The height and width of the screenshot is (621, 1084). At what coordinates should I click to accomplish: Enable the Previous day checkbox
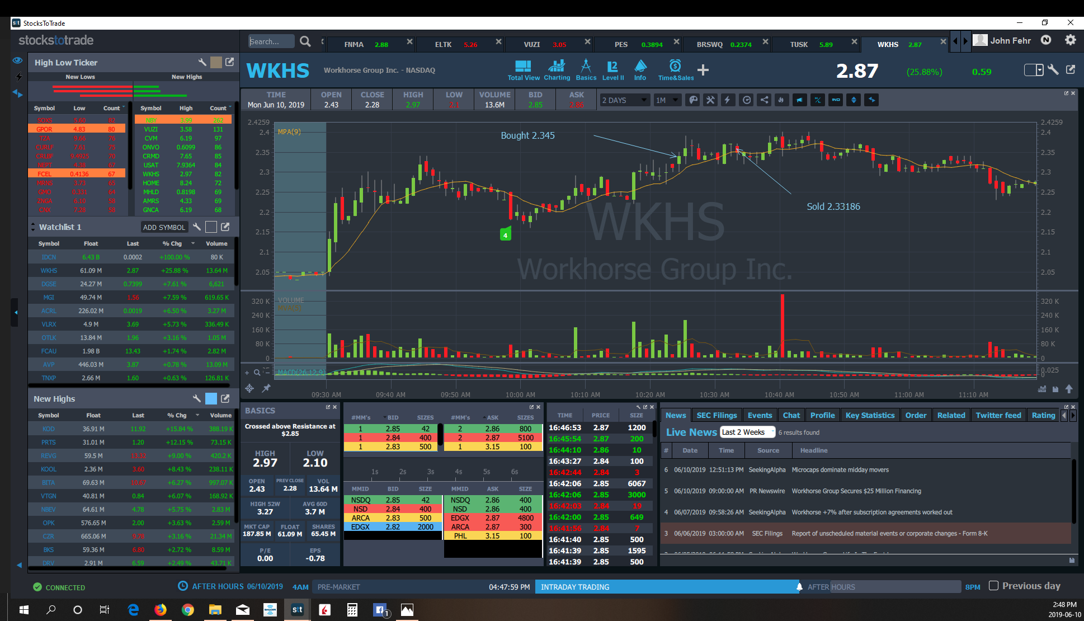point(993,586)
